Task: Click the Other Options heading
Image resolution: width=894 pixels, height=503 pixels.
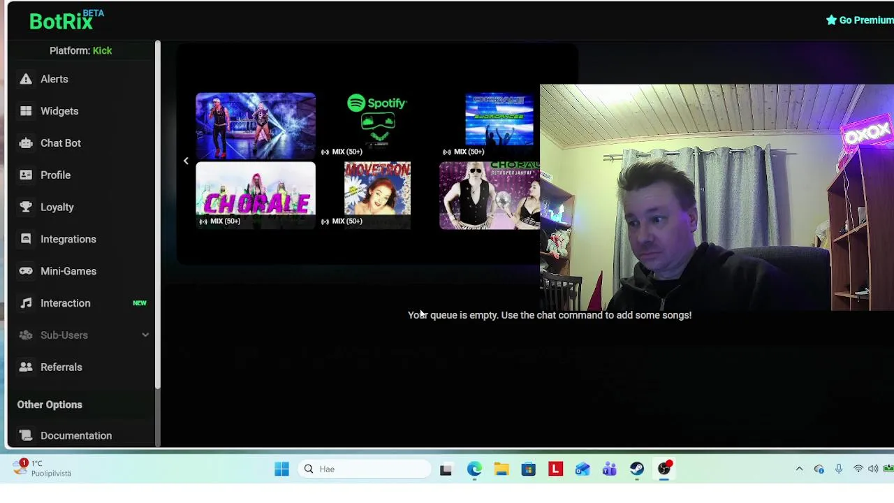Action: (50, 404)
